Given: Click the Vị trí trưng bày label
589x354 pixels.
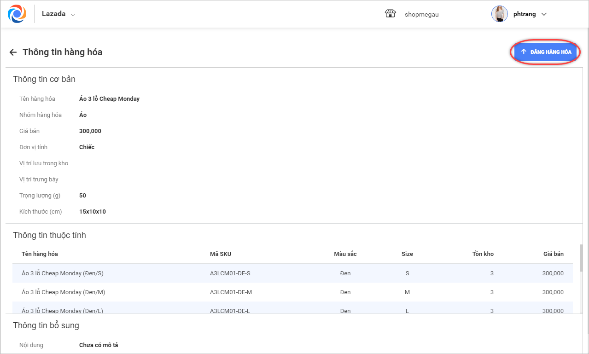Looking at the screenshot, I should pyautogui.click(x=39, y=180).
